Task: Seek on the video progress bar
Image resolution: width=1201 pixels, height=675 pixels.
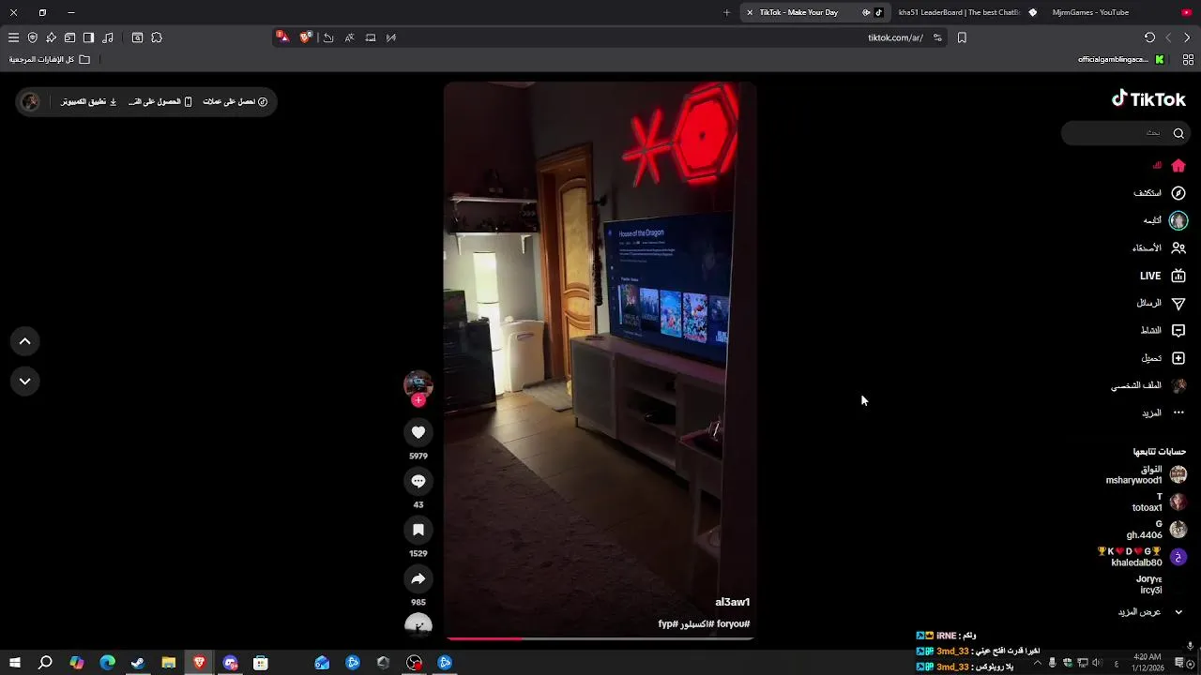Action: (x=600, y=638)
